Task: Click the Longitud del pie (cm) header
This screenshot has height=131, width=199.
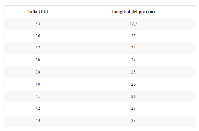Action: (133, 12)
